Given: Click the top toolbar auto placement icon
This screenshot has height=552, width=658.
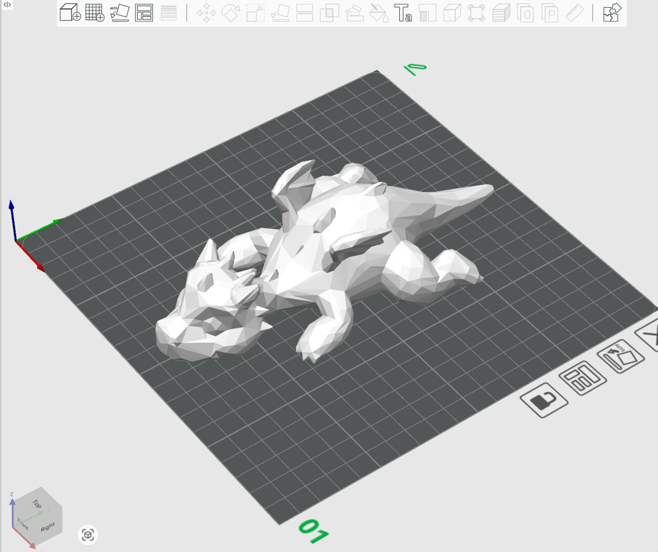Looking at the screenshot, I should (119, 13).
